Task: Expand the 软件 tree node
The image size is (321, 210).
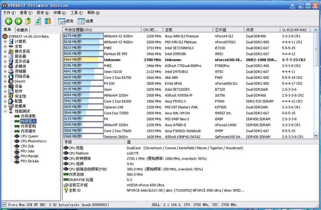Action: click(5, 91)
